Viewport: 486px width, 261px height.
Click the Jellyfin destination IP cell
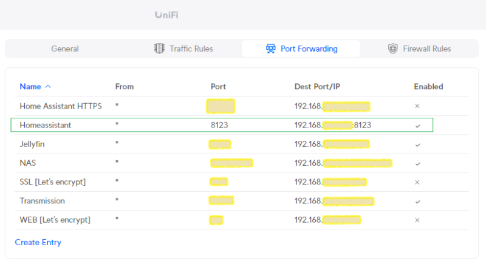click(332, 144)
